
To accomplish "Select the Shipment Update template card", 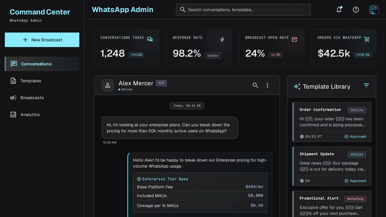I will coord(332,166).
